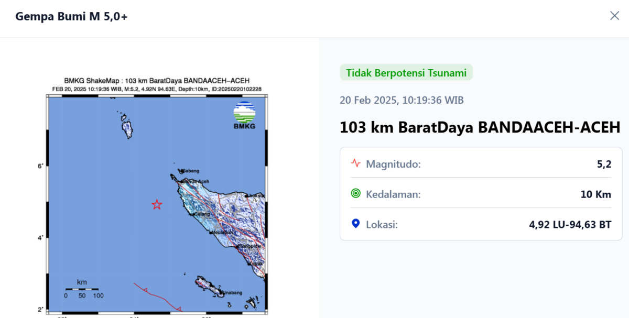The image size is (629, 318).
Task: Click Sabang city label on map
Action: coord(190,171)
